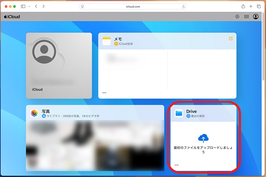Click the upload cloud icon in Drive

pyautogui.click(x=203, y=138)
